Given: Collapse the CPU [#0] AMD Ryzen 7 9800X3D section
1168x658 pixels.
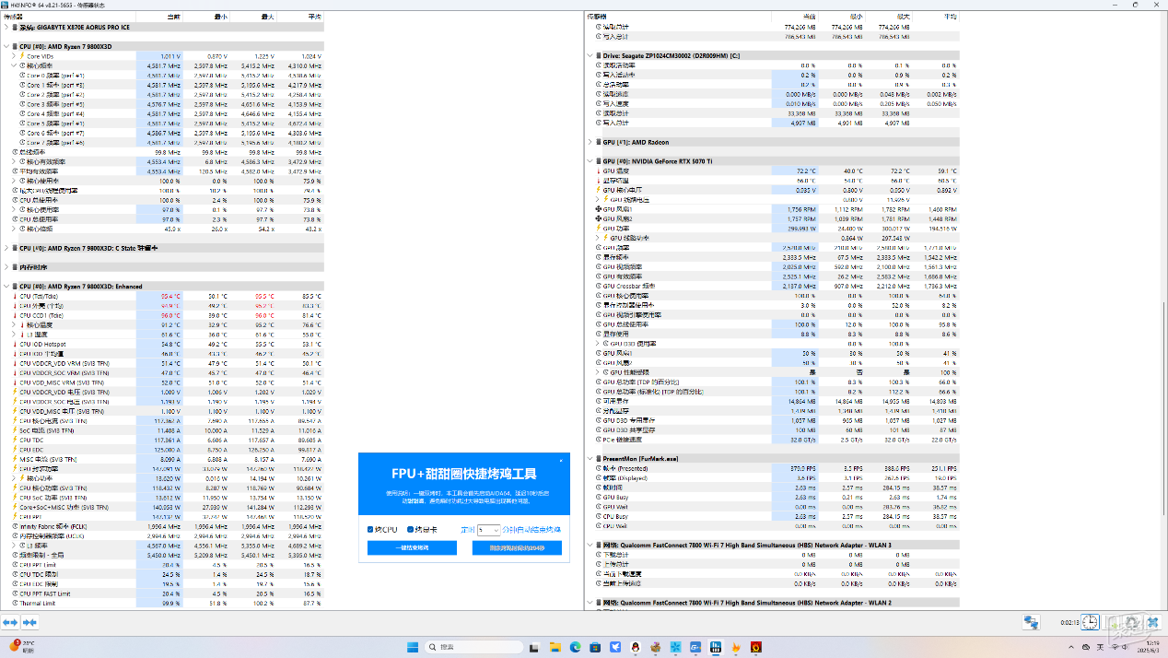Looking at the screenshot, I should pyautogui.click(x=6, y=46).
